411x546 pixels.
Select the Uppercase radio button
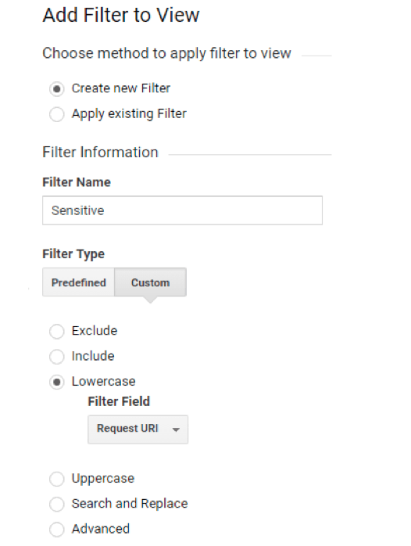tap(57, 480)
